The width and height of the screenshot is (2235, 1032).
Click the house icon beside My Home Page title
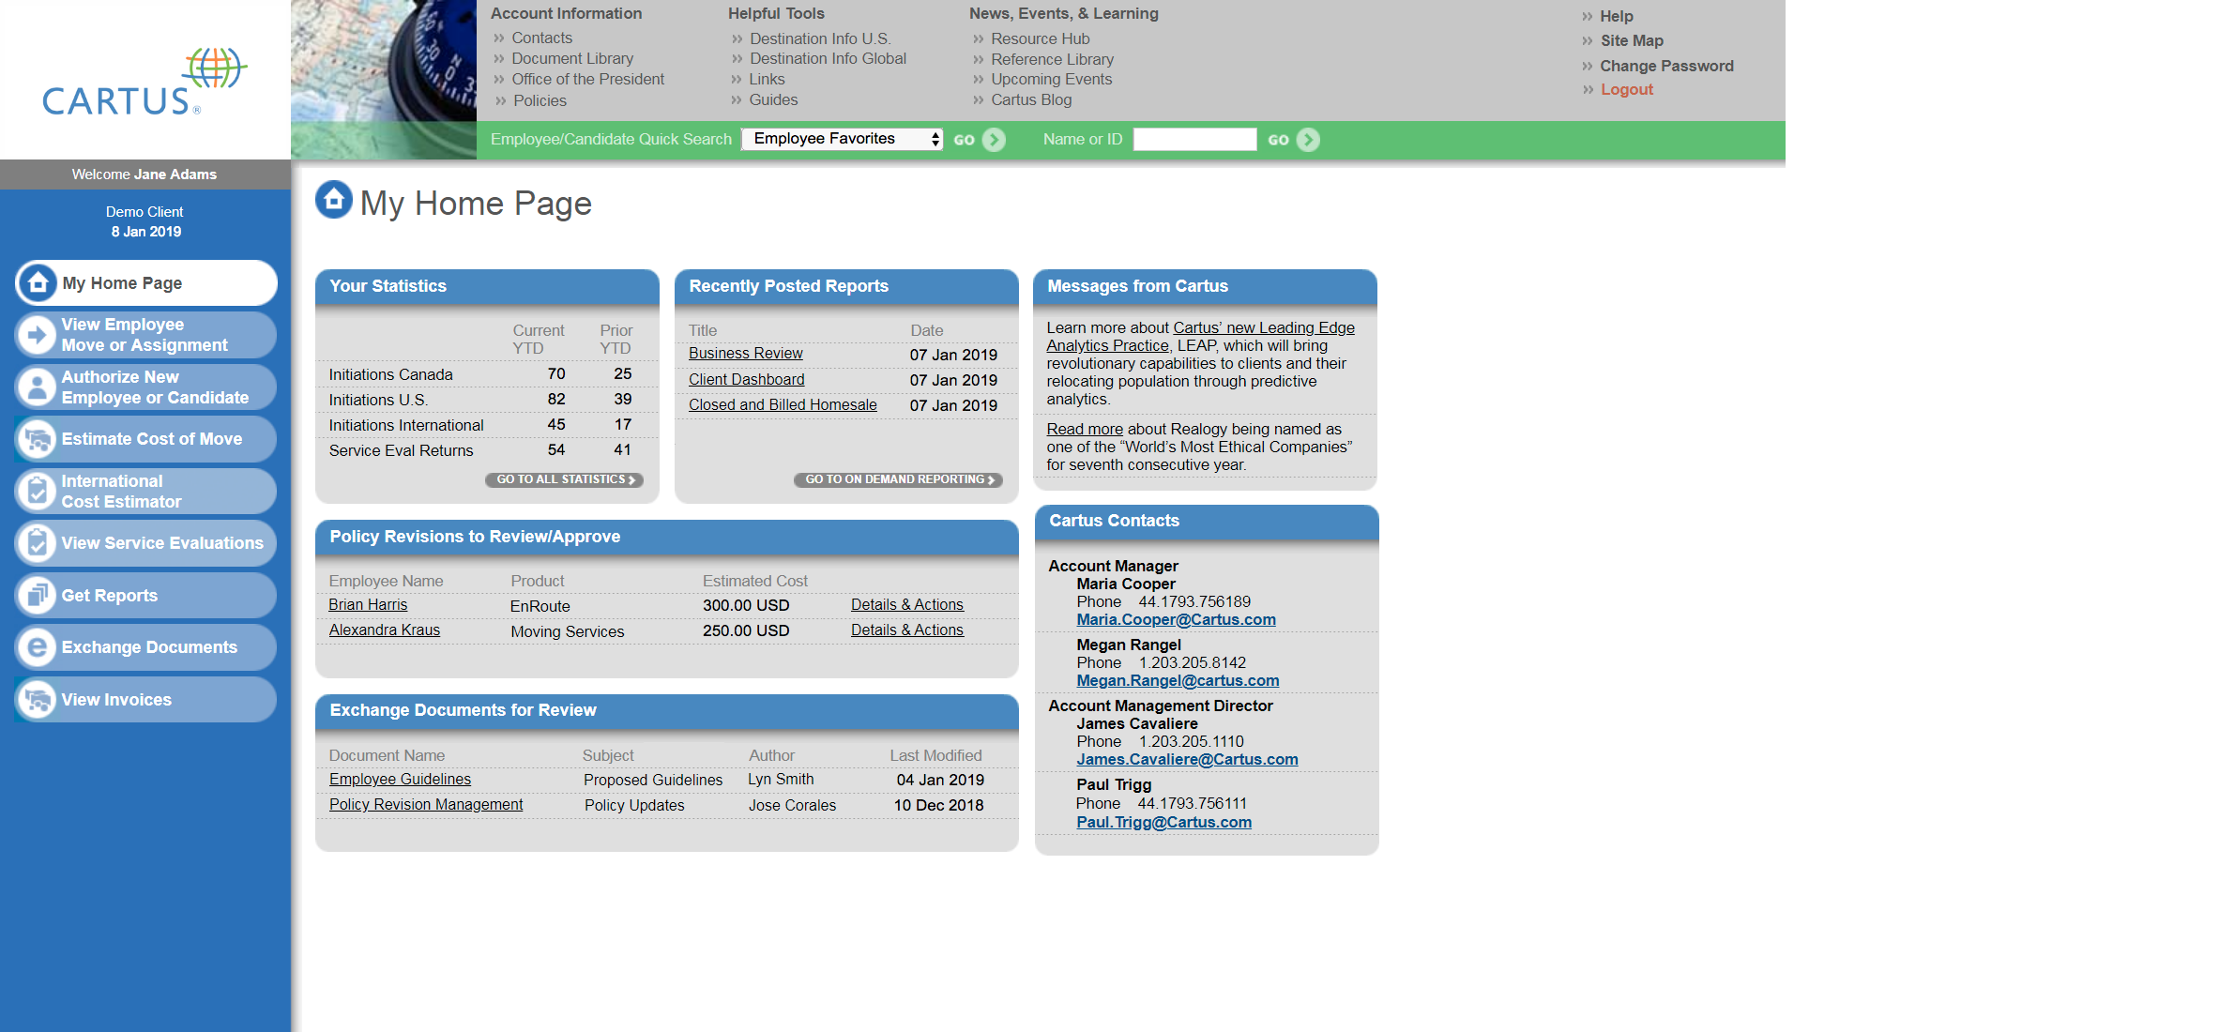(333, 200)
